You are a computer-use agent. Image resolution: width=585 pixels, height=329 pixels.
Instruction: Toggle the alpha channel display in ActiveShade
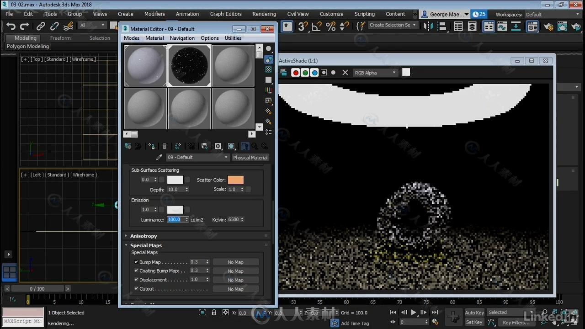click(x=324, y=73)
